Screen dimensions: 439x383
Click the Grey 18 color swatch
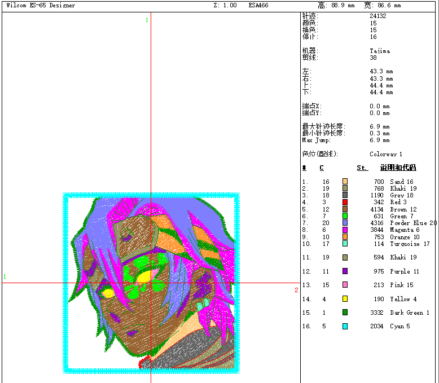point(345,195)
